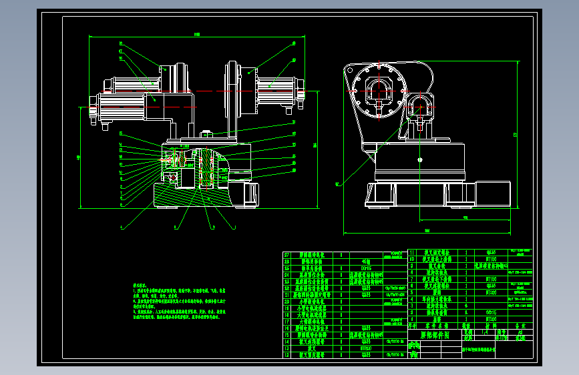Click item number '17' in the parts list
This screenshot has height=375, width=579.
(x=286, y=322)
